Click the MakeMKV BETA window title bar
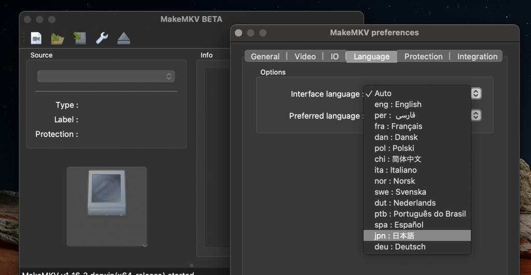 pyautogui.click(x=191, y=19)
